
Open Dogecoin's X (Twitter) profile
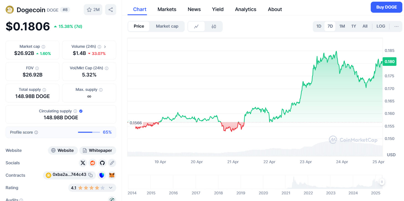pos(83,163)
